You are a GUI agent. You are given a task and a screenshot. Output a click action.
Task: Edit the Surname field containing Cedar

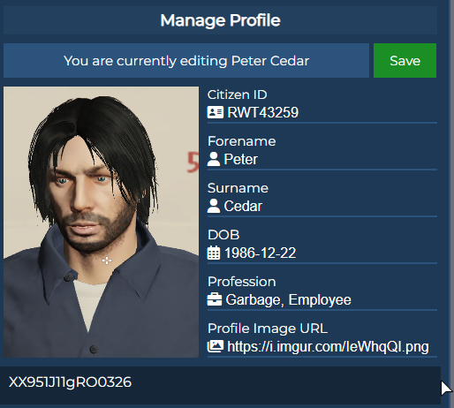[322, 207]
